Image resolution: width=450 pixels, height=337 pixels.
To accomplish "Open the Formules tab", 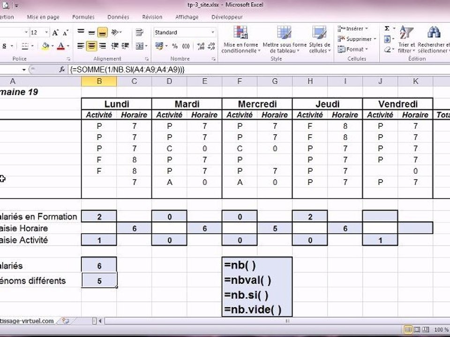I will click(83, 17).
